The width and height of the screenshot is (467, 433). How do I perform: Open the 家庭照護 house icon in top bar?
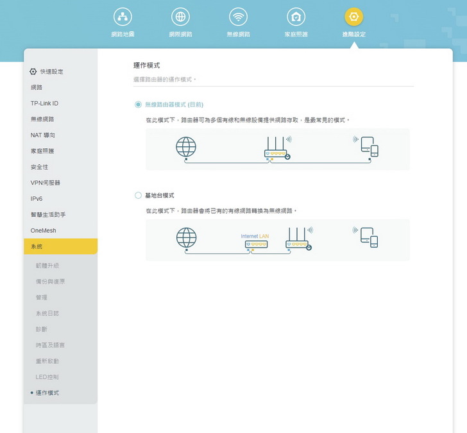[296, 17]
